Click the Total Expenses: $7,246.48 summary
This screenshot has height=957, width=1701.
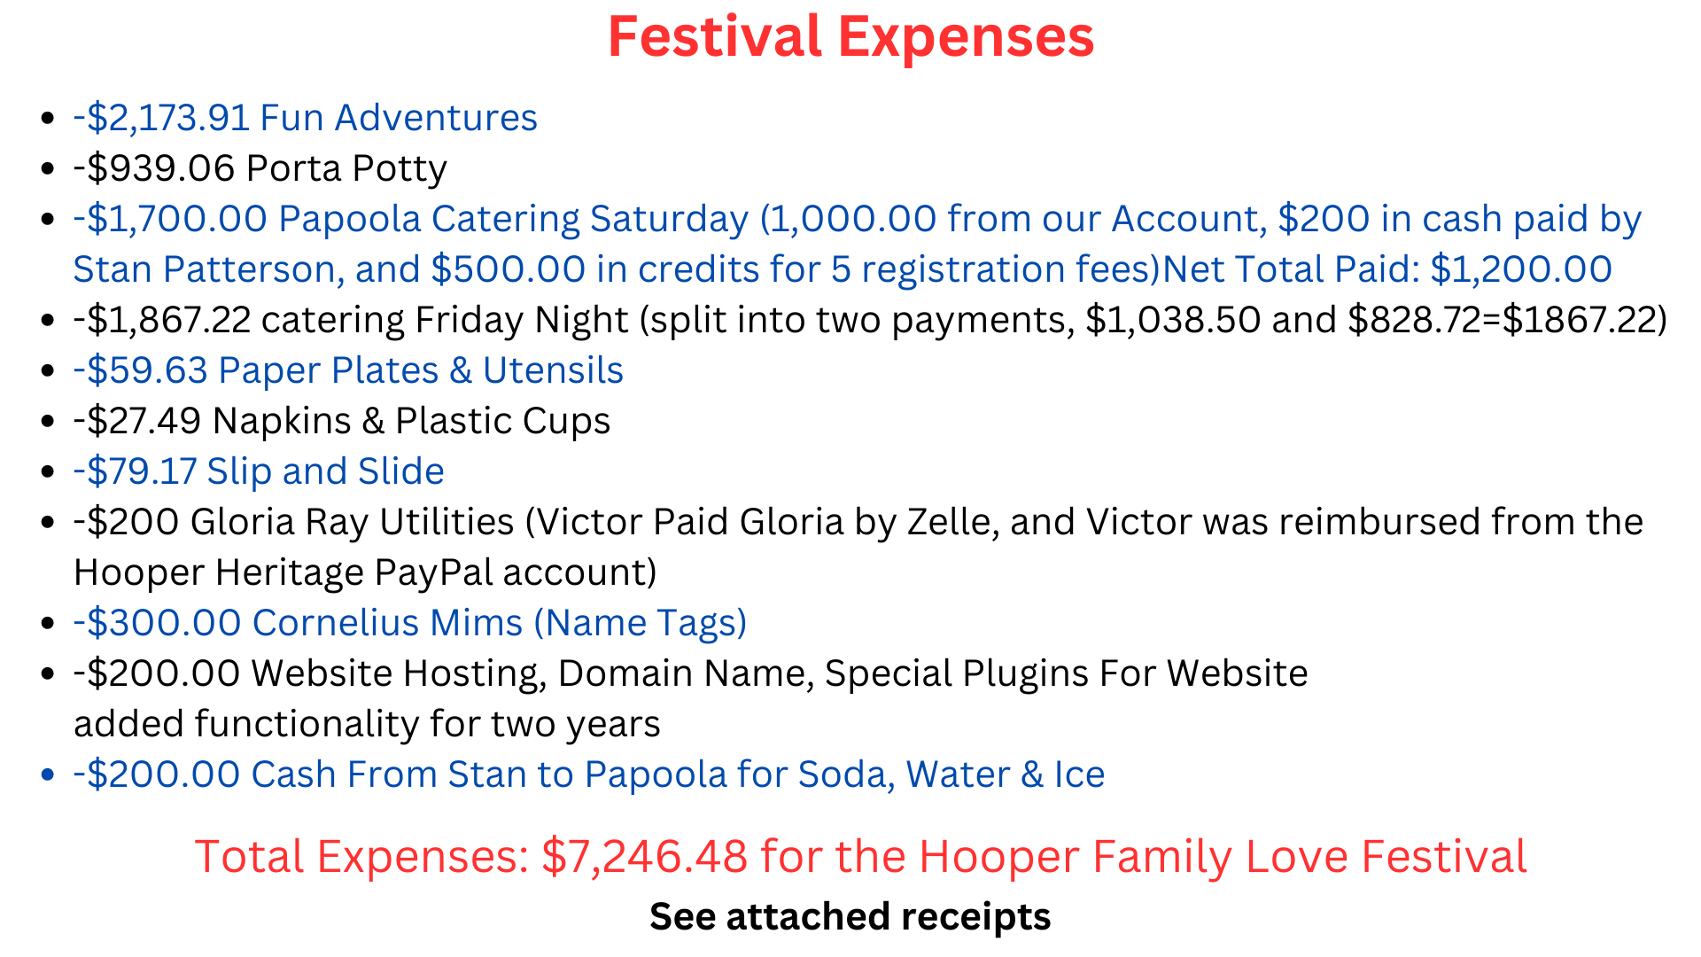[860, 857]
